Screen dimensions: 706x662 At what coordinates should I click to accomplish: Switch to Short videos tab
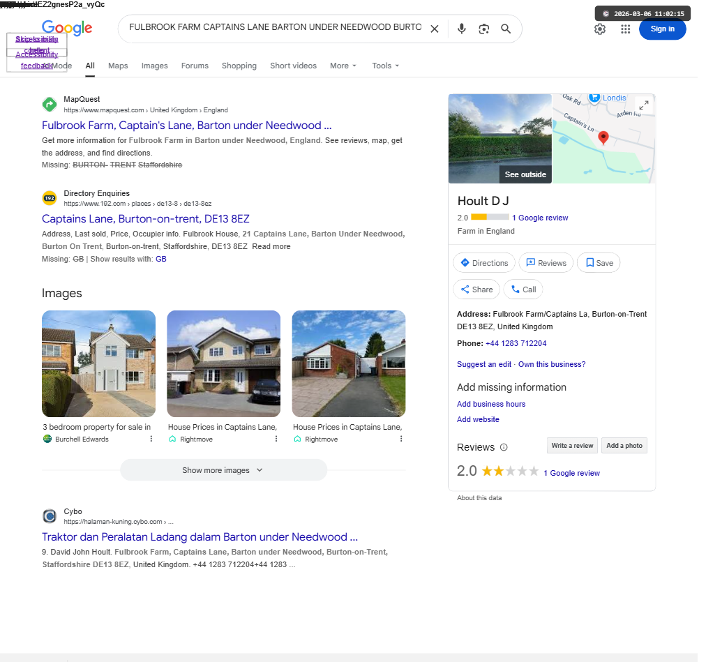(293, 66)
